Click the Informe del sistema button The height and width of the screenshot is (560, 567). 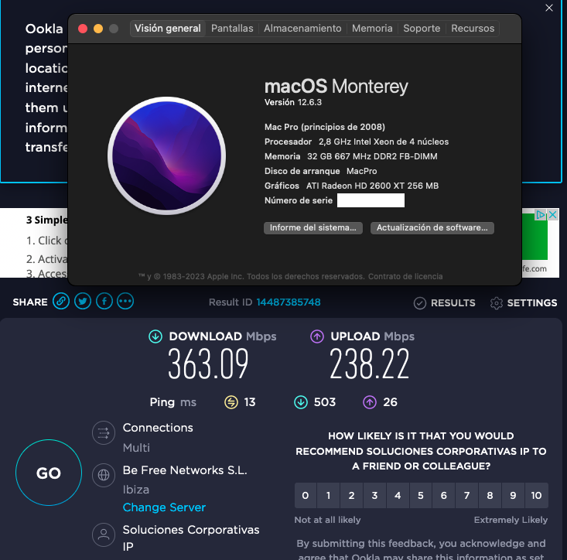(313, 228)
